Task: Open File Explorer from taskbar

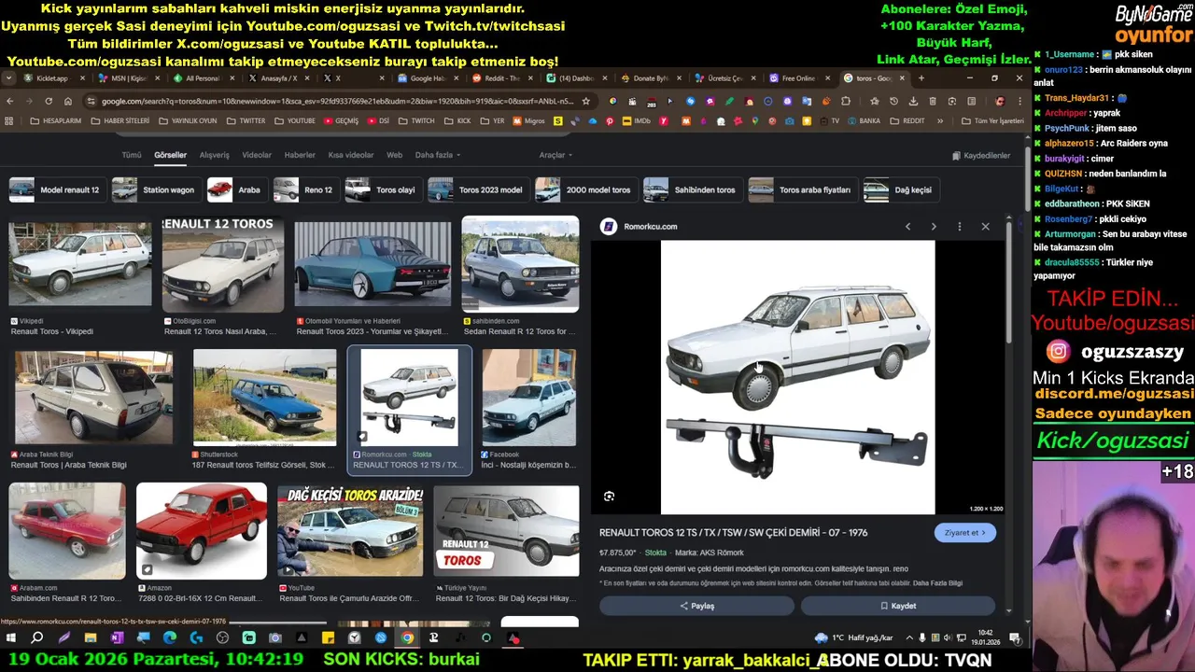Action: (91, 638)
